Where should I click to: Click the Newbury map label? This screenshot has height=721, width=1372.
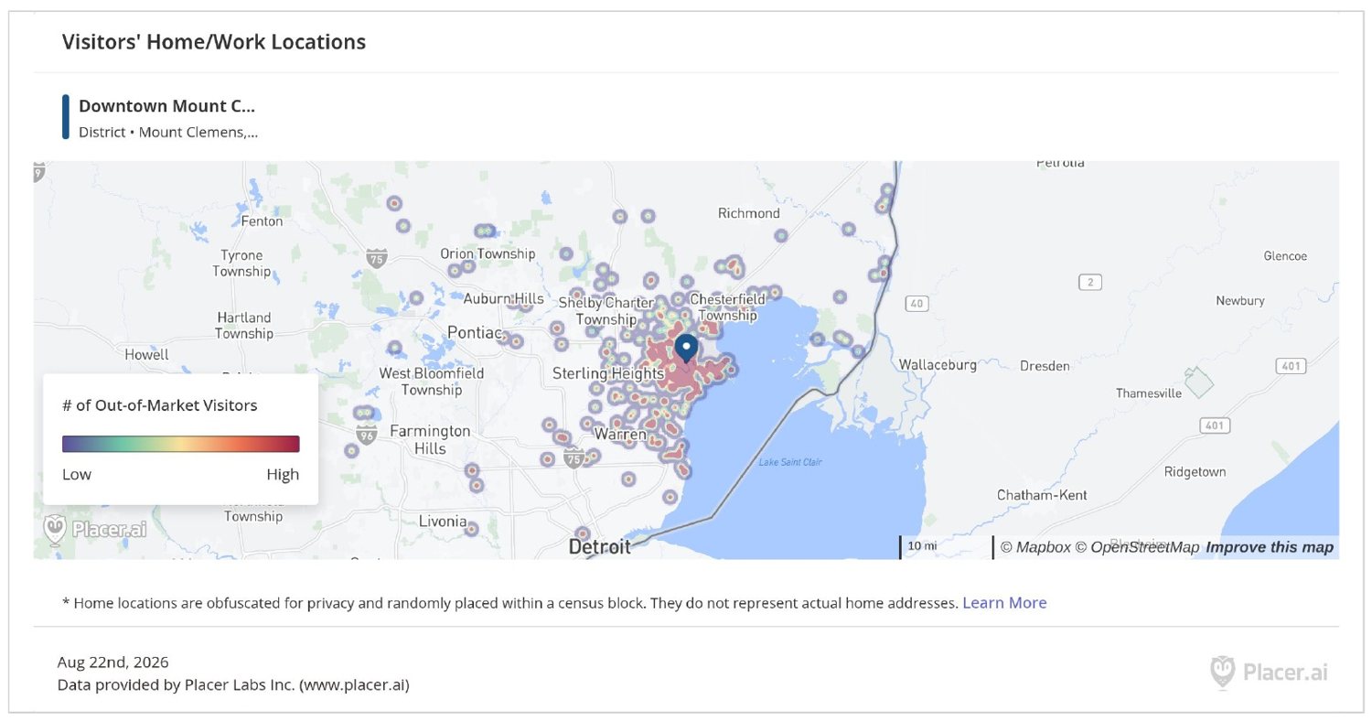coord(1240,300)
